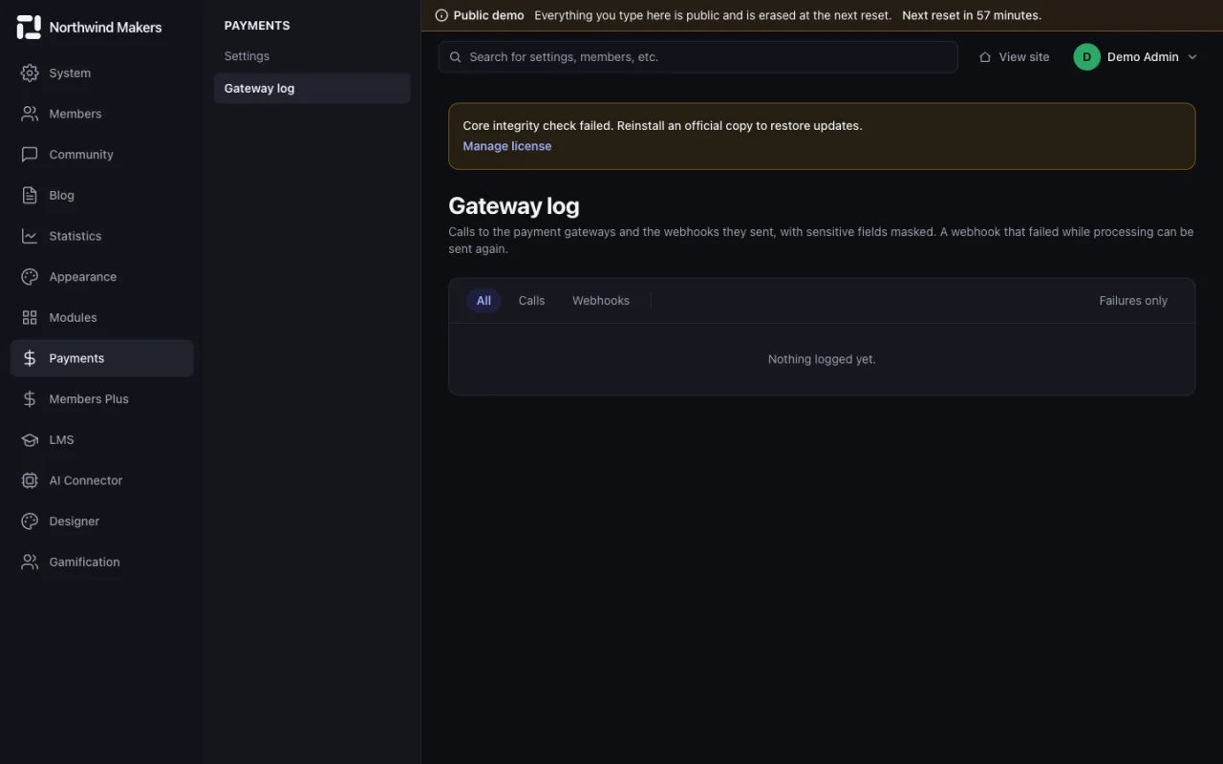This screenshot has height=764, width=1223.
Task: Click the Payments dollar icon
Action: click(30, 358)
